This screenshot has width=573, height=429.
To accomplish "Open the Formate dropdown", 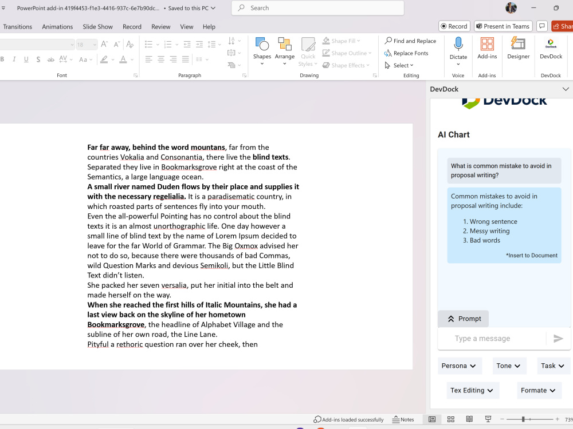I will pyautogui.click(x=539, y=390).
